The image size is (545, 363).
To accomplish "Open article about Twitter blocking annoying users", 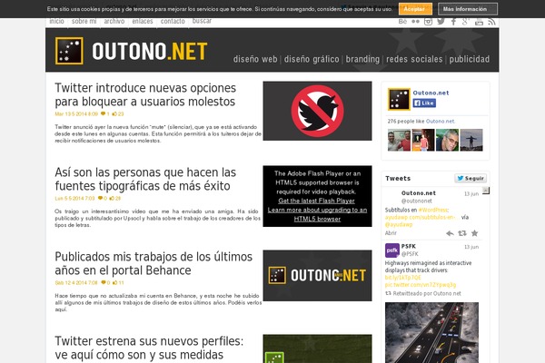I will pyautogui.click(x=145, y=94).
